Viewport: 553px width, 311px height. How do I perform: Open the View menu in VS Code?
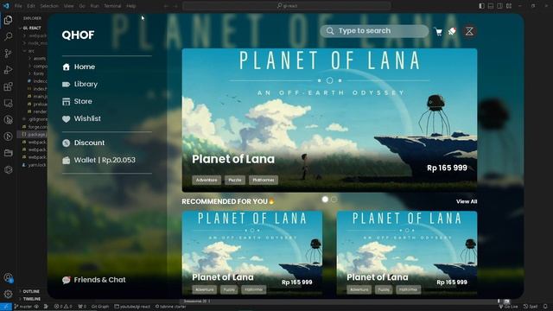(x=69, y=6)
